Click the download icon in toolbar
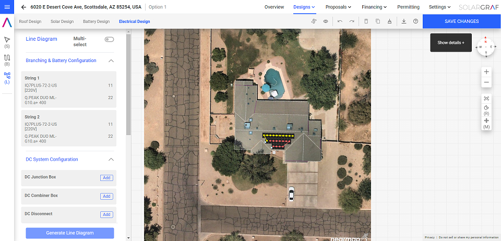501x241 pixels. coord(404,21)
